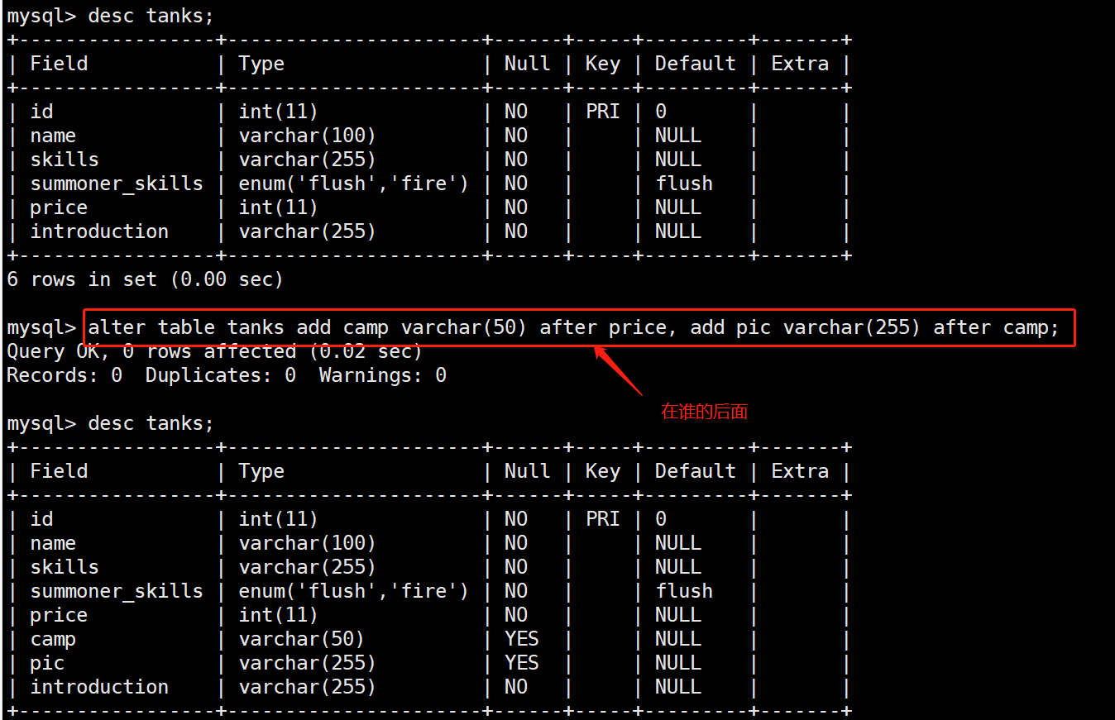Click 'PRI' key in the lower table
1115x720 pixels.
(x=603, y=520)
